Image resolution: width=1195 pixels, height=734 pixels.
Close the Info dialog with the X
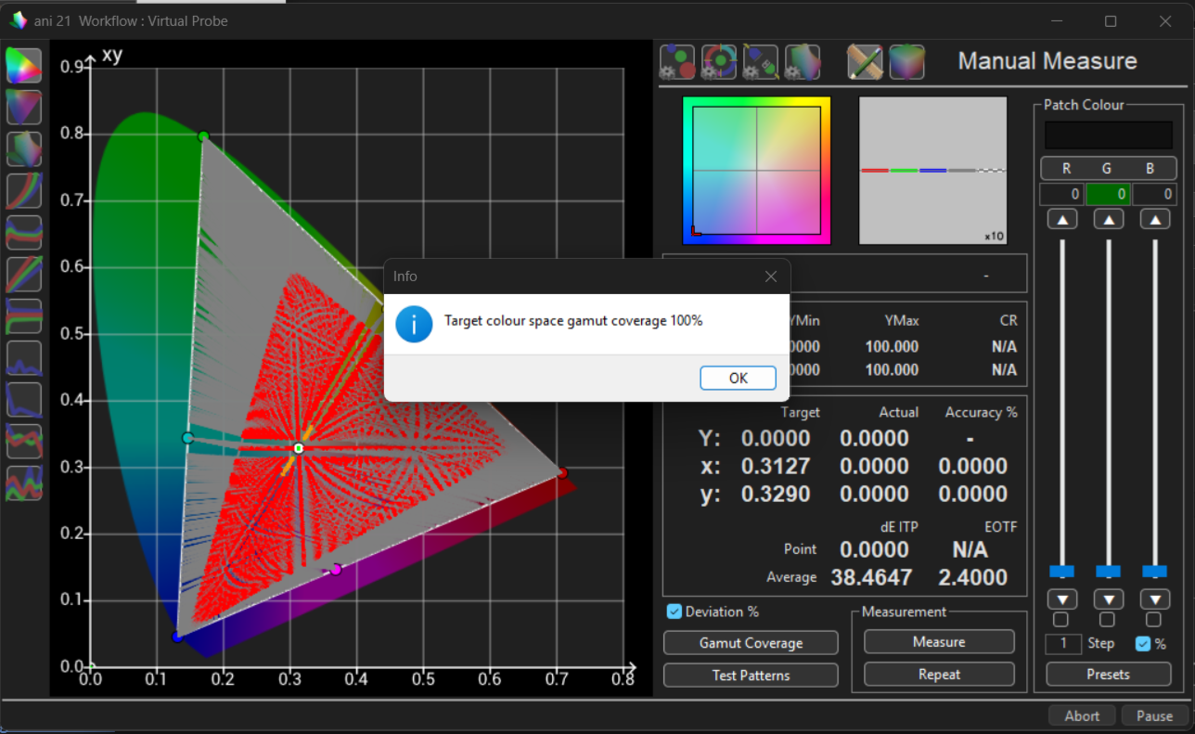click(770, 277)
